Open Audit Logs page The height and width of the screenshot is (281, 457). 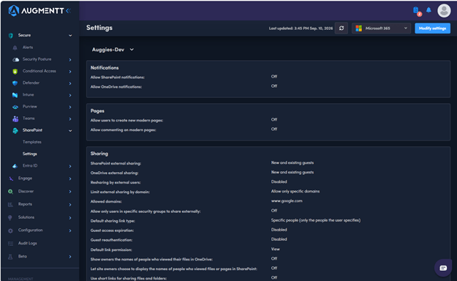point(27,243)
